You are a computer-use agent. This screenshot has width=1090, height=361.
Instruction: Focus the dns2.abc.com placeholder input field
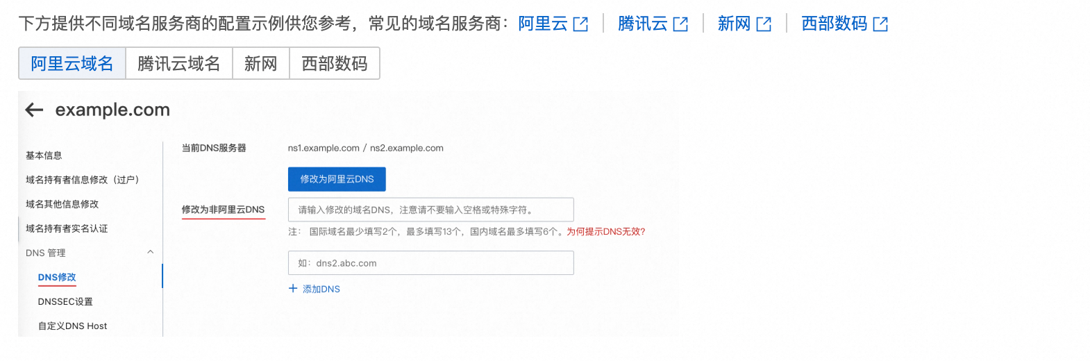pyautogui.click(x=431, y=263)
